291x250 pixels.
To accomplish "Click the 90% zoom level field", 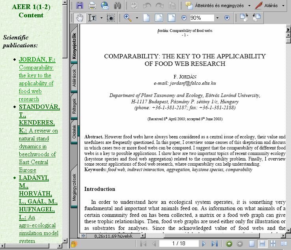I will point(202,18).
